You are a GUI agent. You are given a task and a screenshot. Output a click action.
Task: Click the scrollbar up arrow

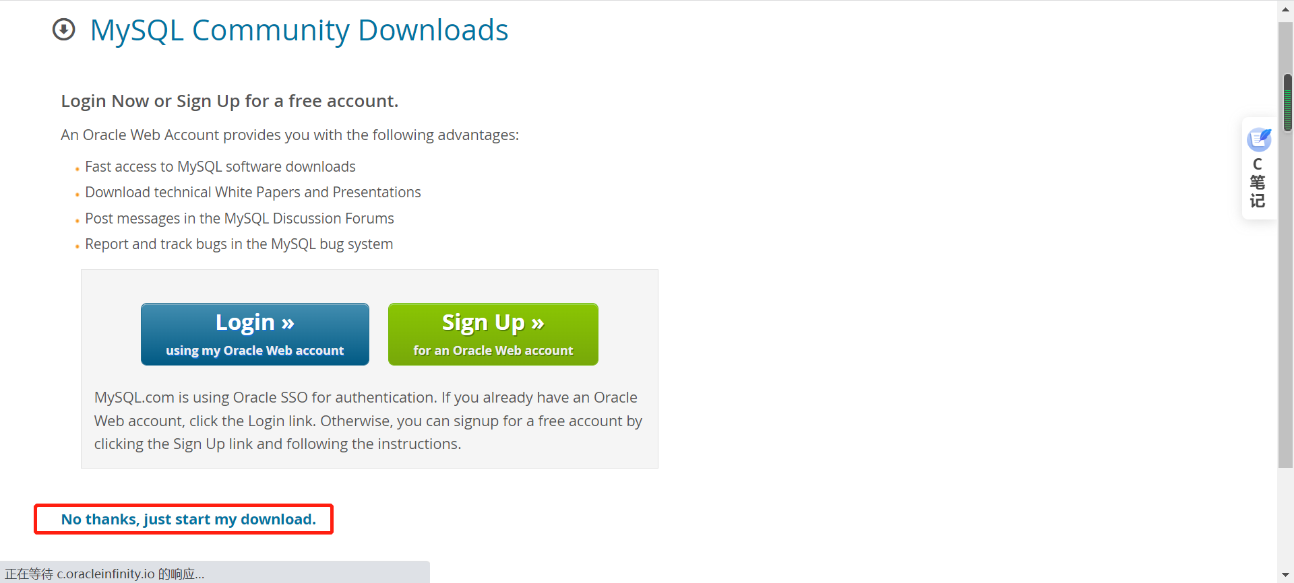coord(1286,9)
